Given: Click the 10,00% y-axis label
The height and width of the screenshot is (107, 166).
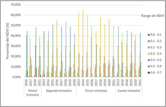Looking at the screenshot, I should [16, 67].
